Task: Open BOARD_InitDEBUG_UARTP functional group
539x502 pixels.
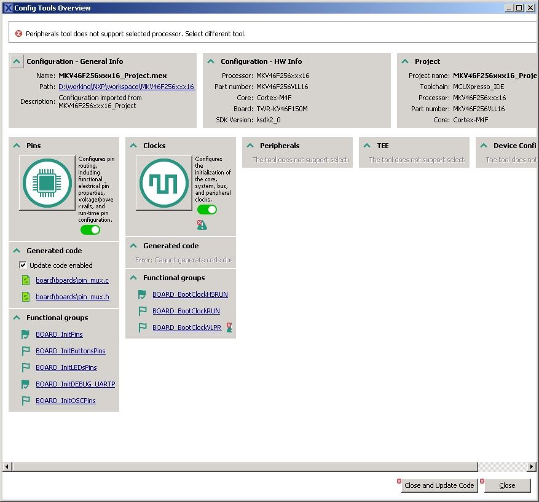Action: 75,384
